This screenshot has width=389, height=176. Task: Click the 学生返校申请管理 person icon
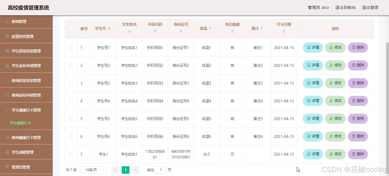pos(7,66)
